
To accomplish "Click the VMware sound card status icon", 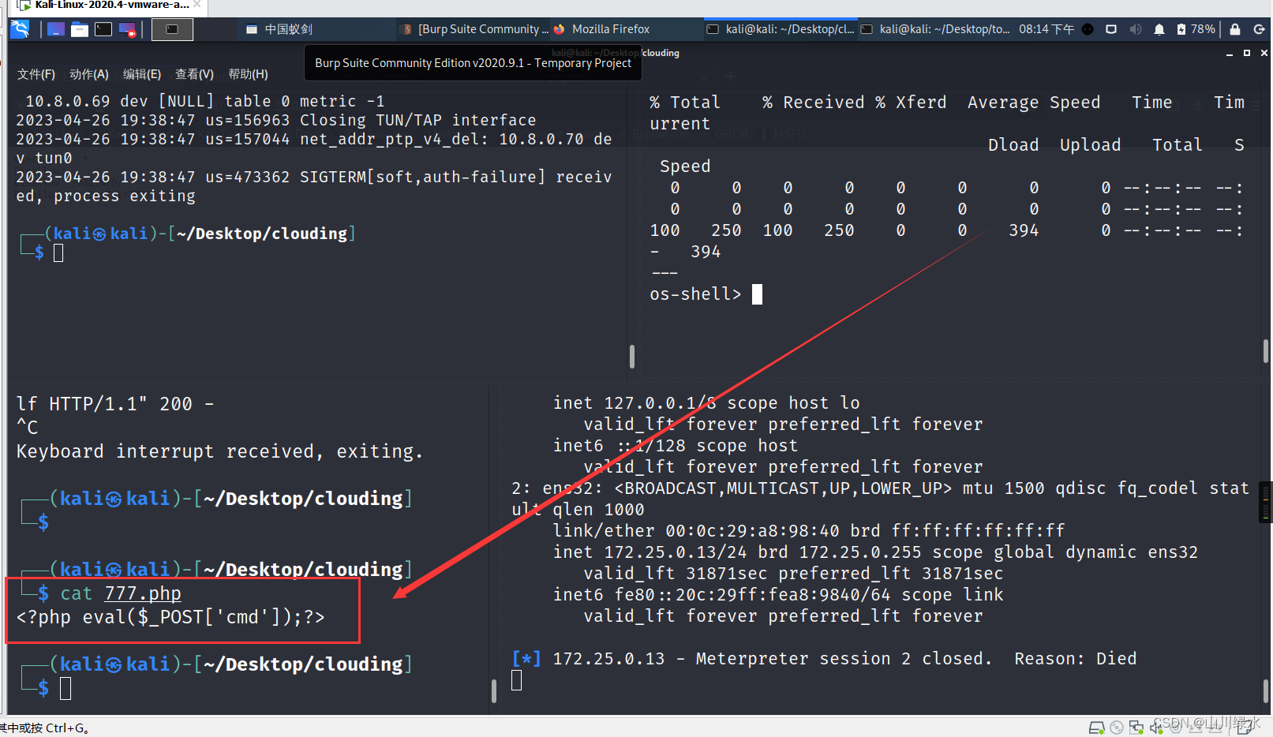I will [x=1156, y=728].
